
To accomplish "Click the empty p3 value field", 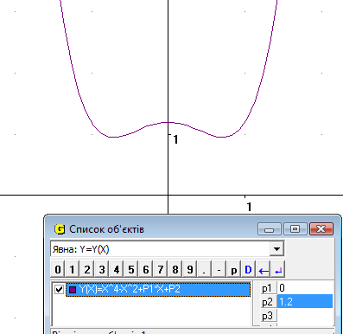I will (x=305, y=316).
